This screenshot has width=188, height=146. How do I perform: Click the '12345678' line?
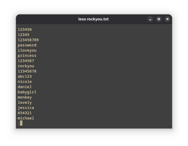[27, 71]
